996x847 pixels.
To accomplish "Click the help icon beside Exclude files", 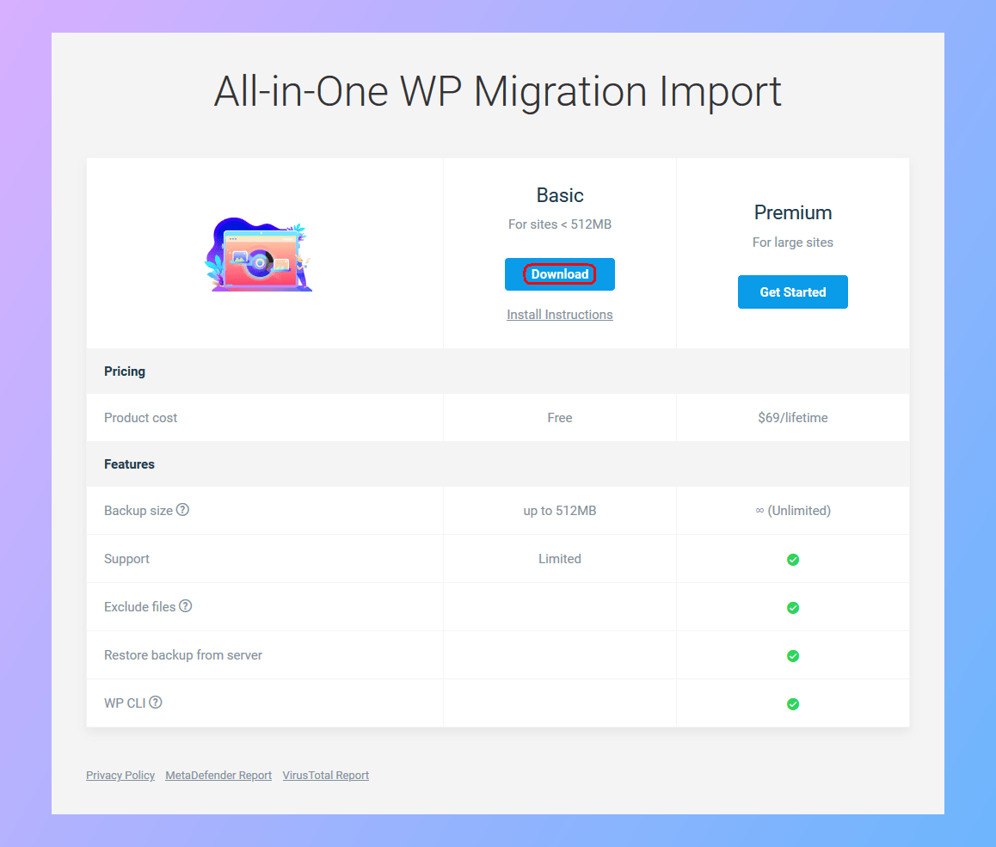I will pos(186,606).
